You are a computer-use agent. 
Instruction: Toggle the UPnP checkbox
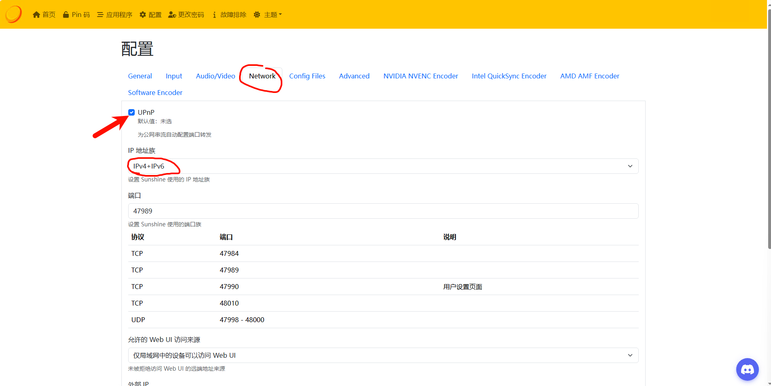coord(131,112)
